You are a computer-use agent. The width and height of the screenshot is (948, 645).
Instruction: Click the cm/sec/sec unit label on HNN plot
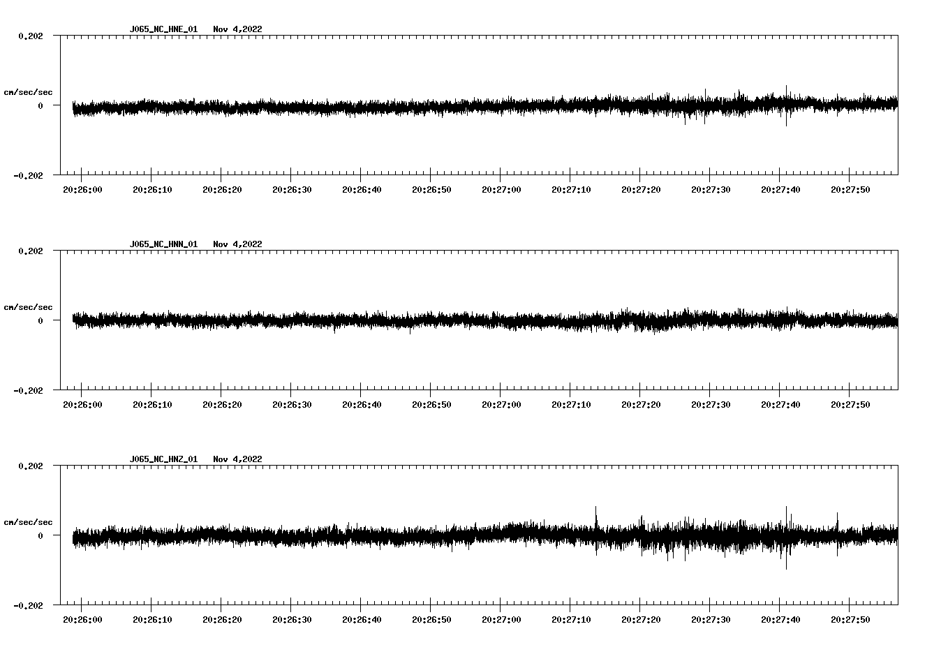29,307
